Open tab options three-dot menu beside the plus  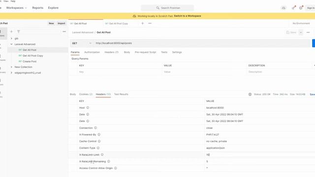(150, 23)
